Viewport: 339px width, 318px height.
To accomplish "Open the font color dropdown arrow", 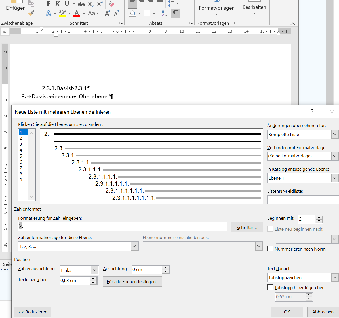I will tap(84, 14).
